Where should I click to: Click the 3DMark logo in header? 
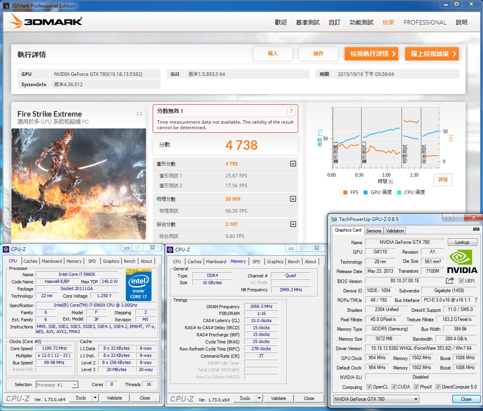tap(46, 21)
